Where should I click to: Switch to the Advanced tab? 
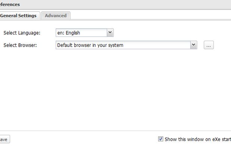pyautogui.click(x=56, y=16)
